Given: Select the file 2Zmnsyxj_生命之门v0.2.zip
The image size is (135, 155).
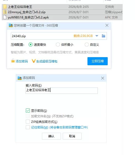Looking at the screenshot, I should pos(62,12).
